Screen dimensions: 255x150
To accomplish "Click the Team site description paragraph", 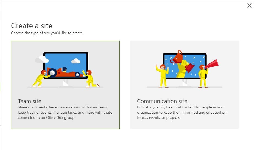I will click(x=65, y=112).
